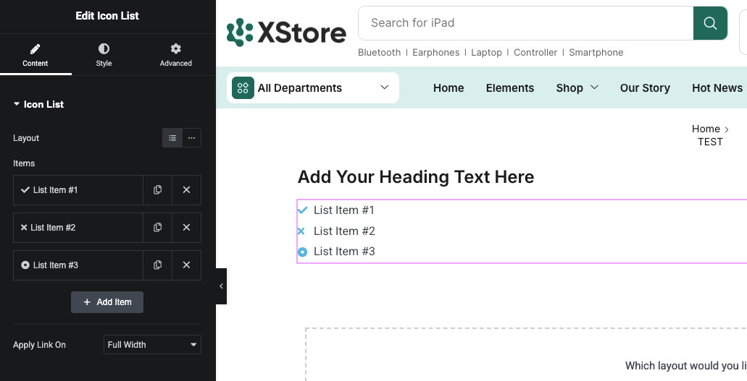The height and width of the screenshot is (381, 747).
Task: Open List Item #1 in items panel
Action: pyautogui.click(x=78, y=190)
